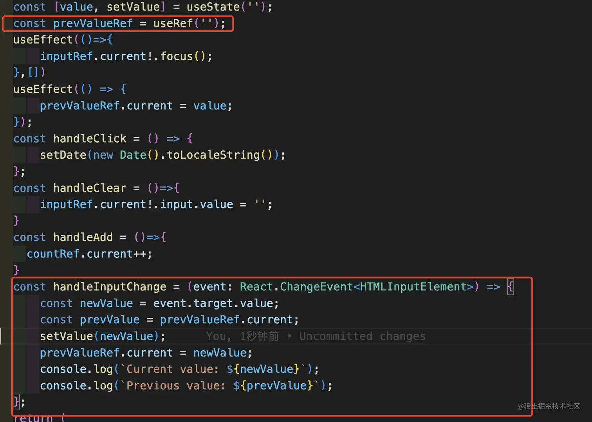Click the 'countRef.current++;' line

click(89, 254)
